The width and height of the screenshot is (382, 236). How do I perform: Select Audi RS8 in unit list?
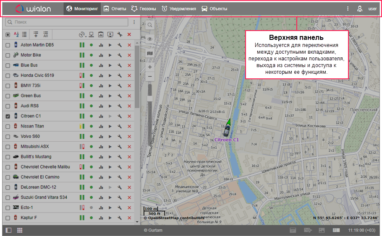29,106
